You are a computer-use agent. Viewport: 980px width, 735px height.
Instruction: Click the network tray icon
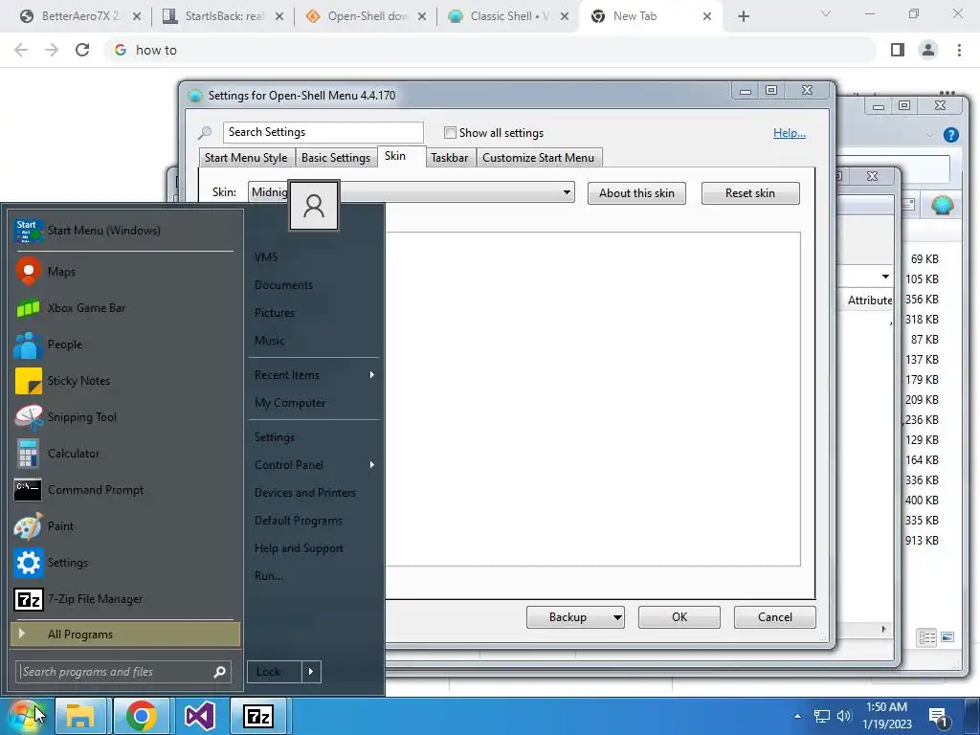click(821, 716)
